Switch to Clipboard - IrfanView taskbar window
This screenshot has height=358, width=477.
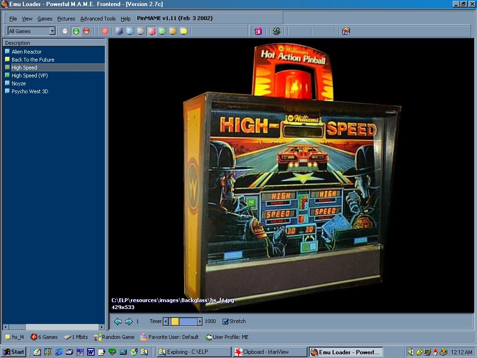point(270,352)
